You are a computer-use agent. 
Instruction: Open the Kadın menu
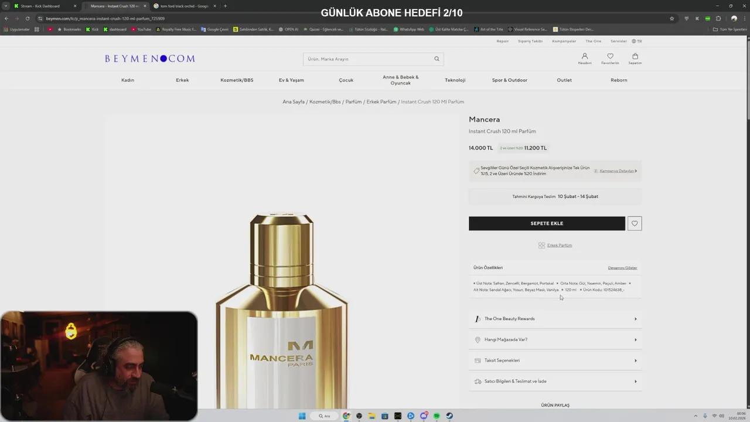[128, 80]
